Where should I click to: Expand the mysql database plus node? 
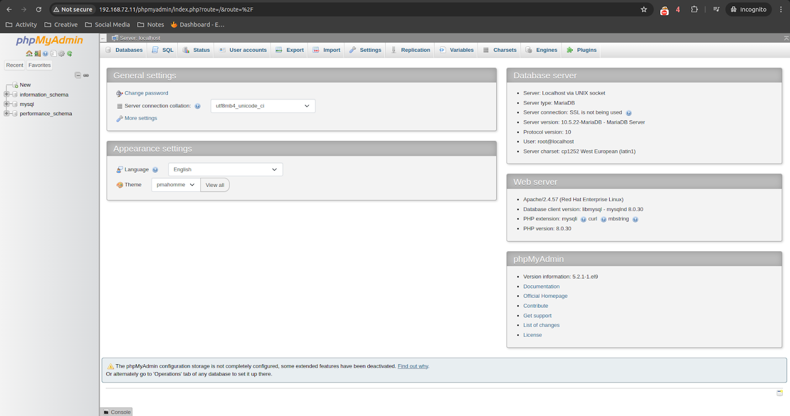pyautogui.click(x=6, y=104)
